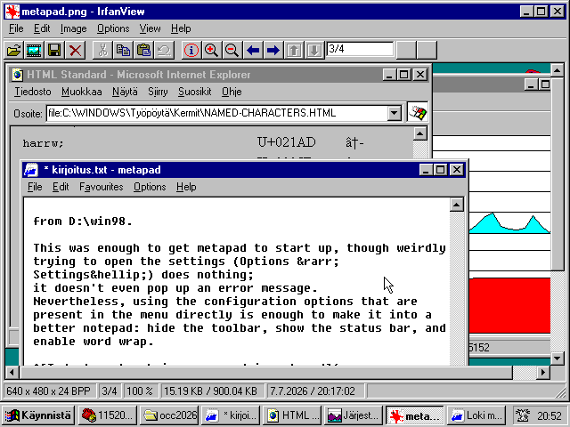Click the 3/4 image counter field
570x427 pixels.
pyautogui.click(x=360, y=49)
